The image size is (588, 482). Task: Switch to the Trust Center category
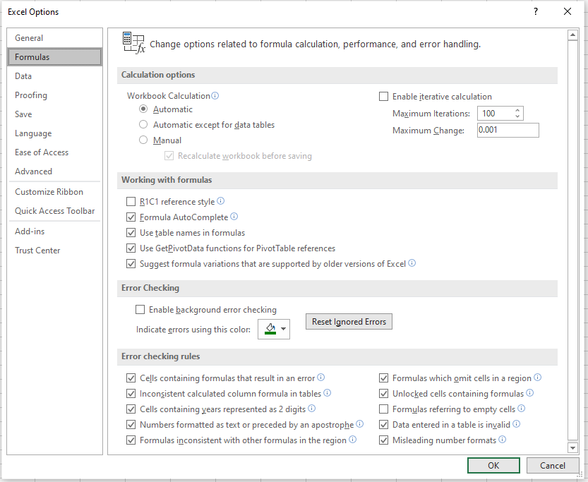coord(38,251)
